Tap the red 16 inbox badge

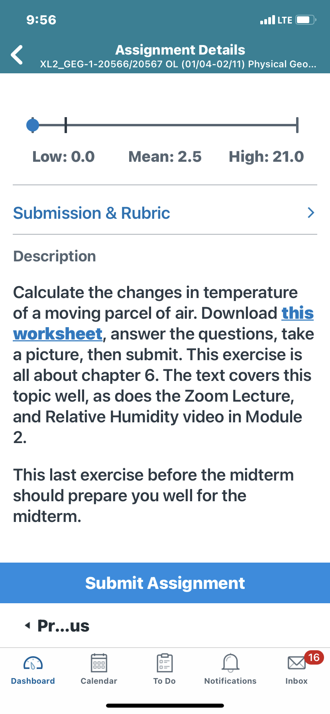point(314,657)
